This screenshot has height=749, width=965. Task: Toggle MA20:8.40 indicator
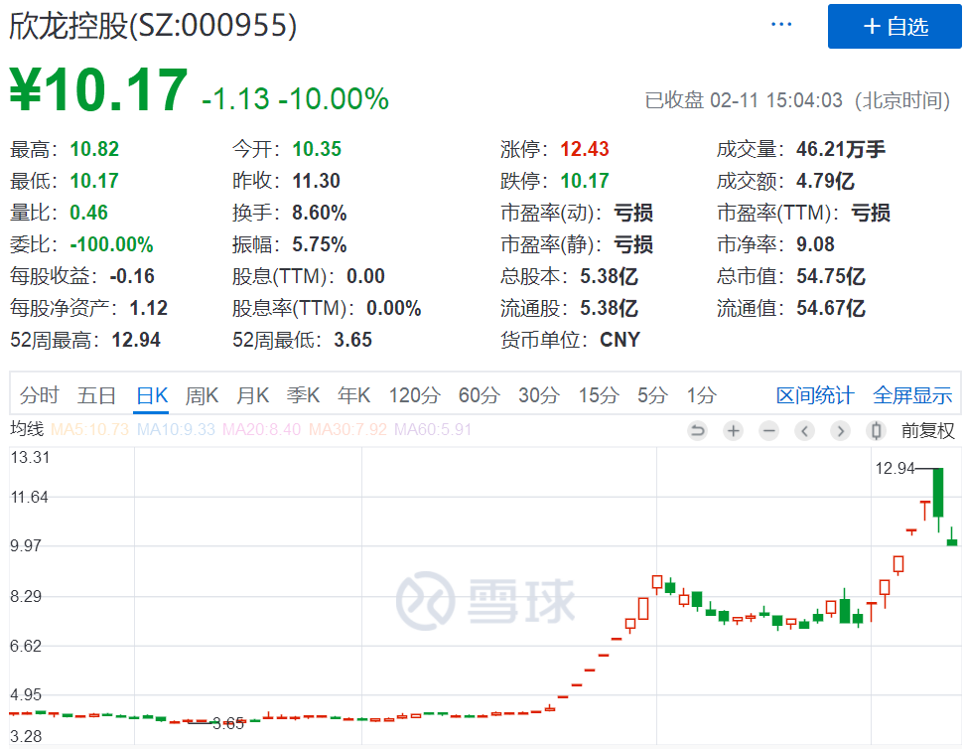tap(261, 429)
